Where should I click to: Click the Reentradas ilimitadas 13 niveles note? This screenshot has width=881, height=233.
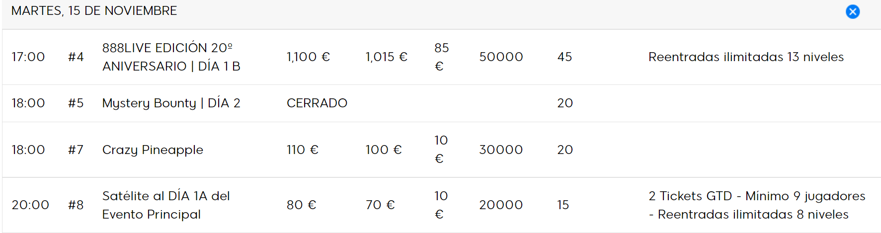(746, 57)
